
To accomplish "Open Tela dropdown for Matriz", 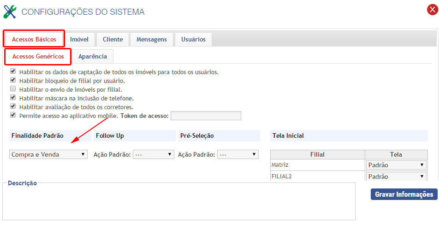I will pos(396,164).
